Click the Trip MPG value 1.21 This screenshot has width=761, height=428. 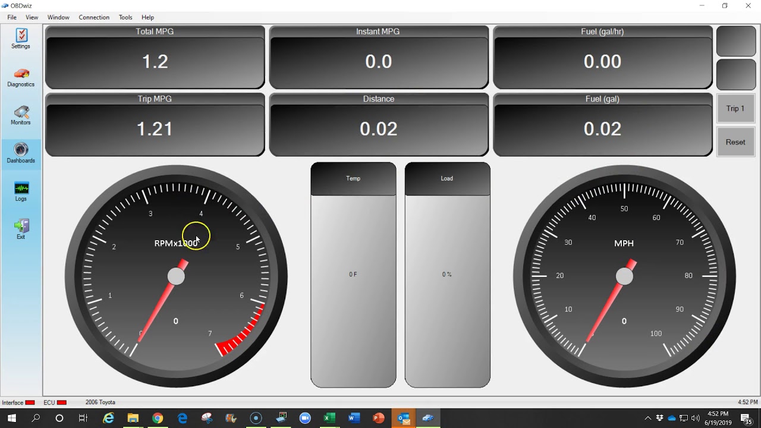pos(155,129)
